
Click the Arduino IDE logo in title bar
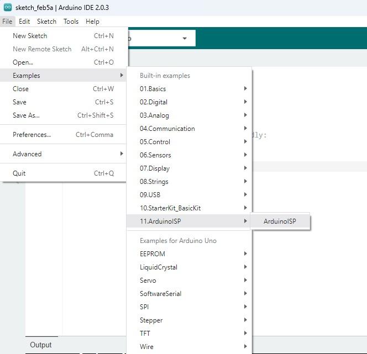click(x=8, y=7)
